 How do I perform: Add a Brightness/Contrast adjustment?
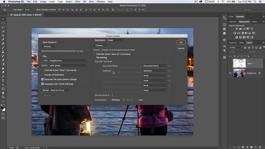click(236, 29)
